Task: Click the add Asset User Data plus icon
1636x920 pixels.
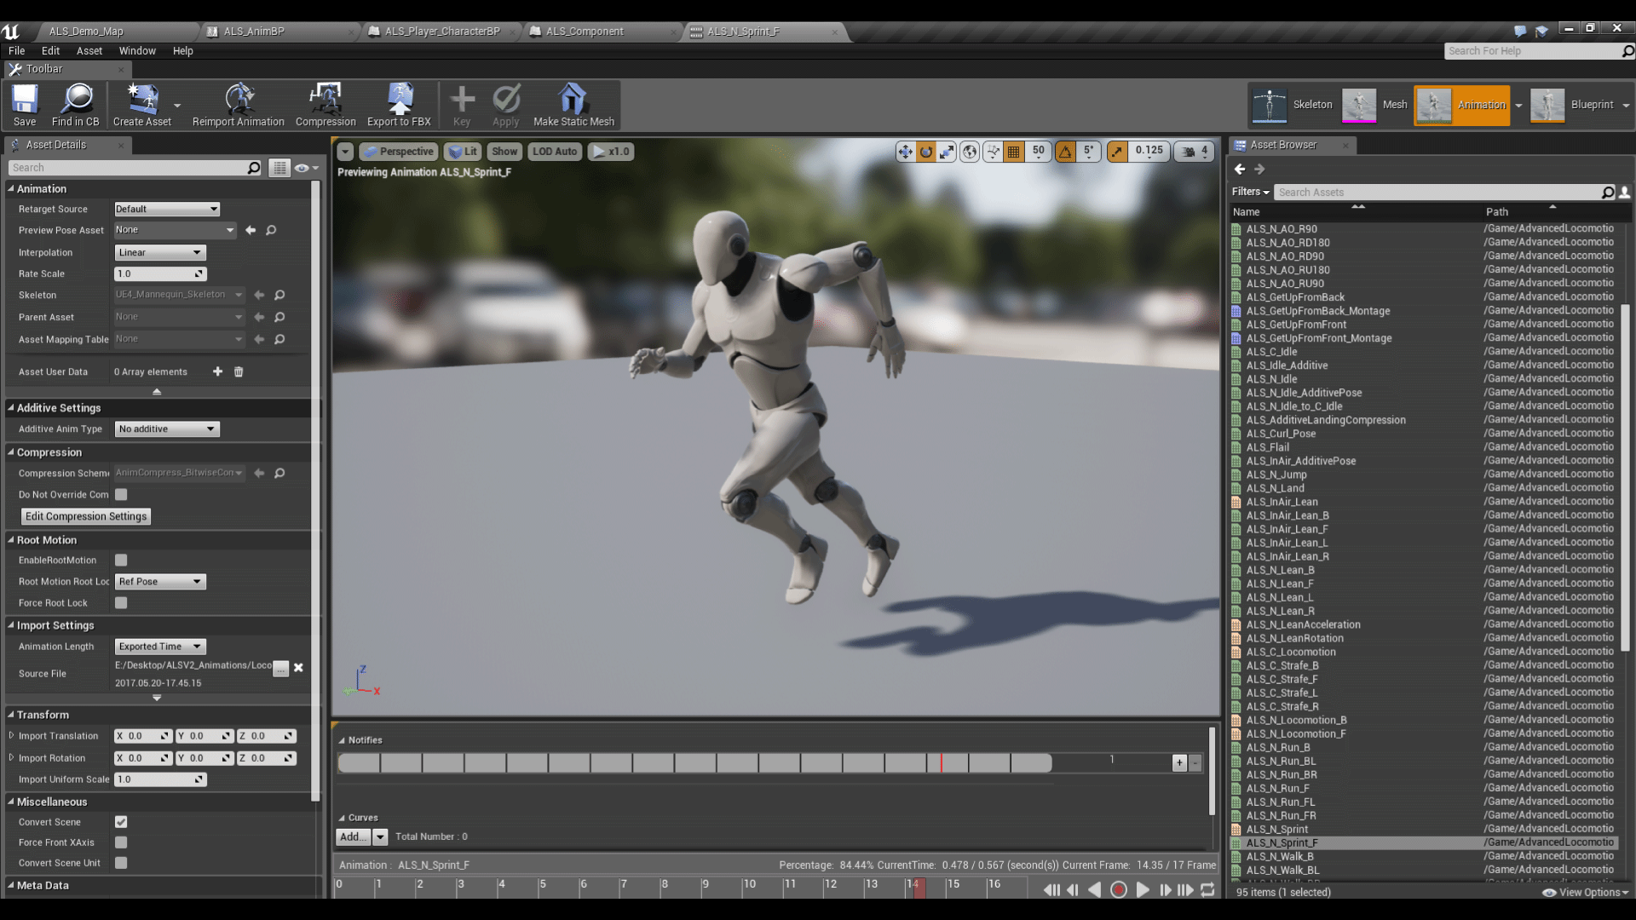Action: (x=217, y=371)
